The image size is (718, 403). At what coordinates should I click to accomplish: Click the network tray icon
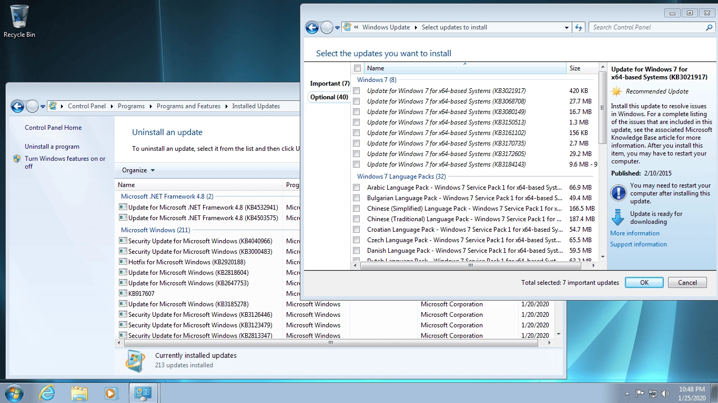coord(653,393)
